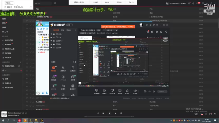Screen dimensions: 219x123
Task: Add a new scene with plus button
Action: click(76, 30)
